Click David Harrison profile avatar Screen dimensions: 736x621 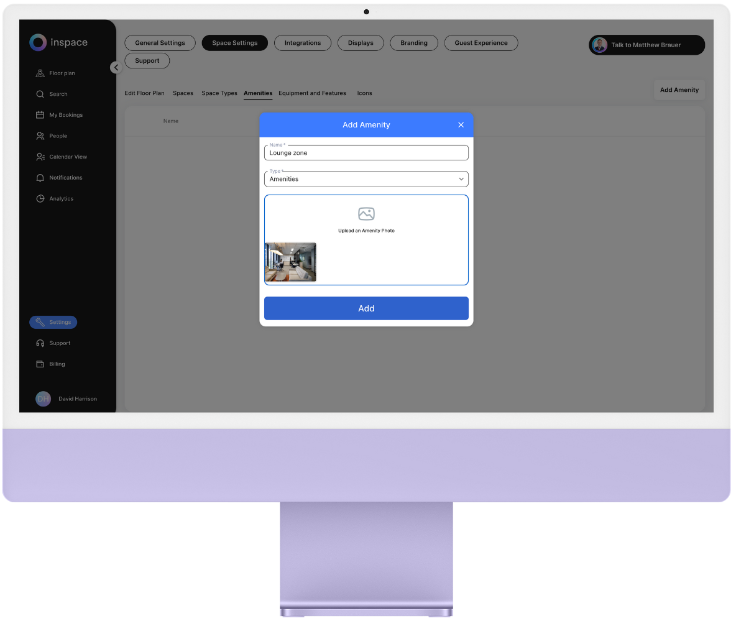(43, 399)
